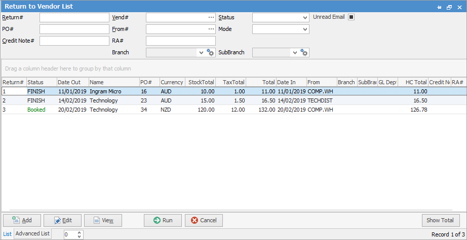The width and height of the screenshot is (467, 240).
Task: Run the vendor return search
Action: pyautogui.click(x=163, y=220)
